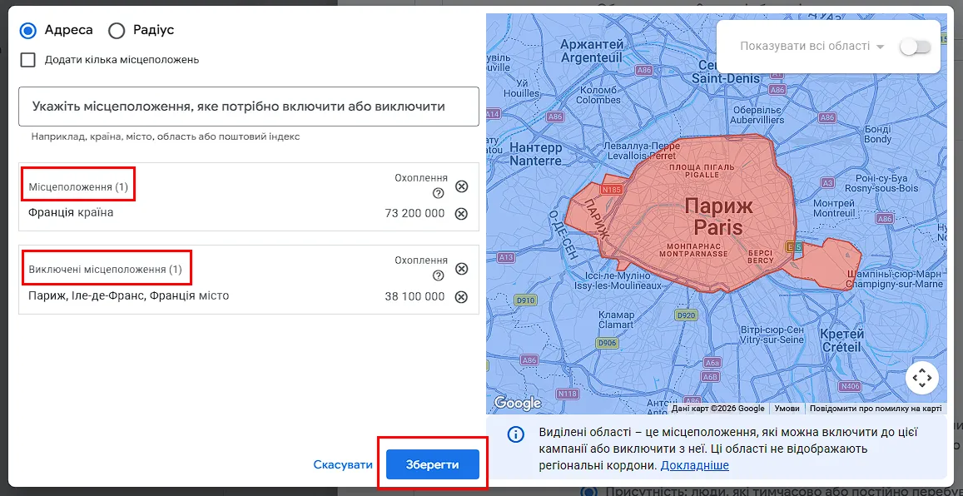Select the Радіус radio button
Viewport: 963px width, 496px height.
(x=117, y=30)
